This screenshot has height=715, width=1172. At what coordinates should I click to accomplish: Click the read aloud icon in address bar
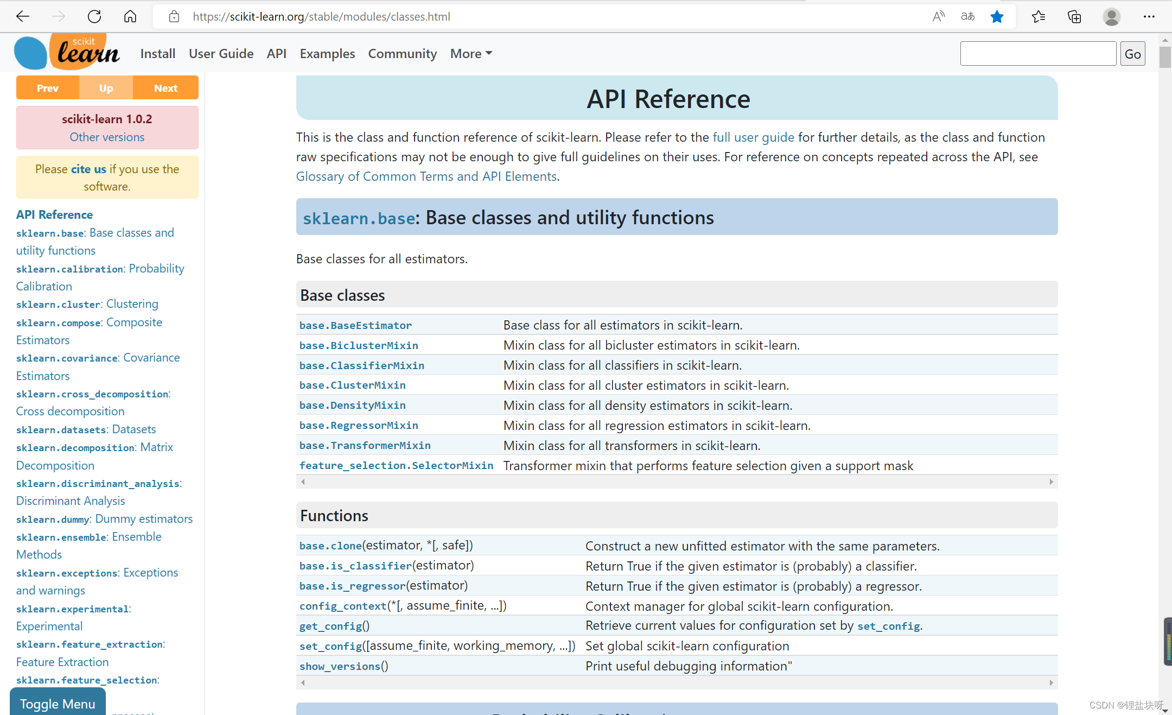click(938, 16)
